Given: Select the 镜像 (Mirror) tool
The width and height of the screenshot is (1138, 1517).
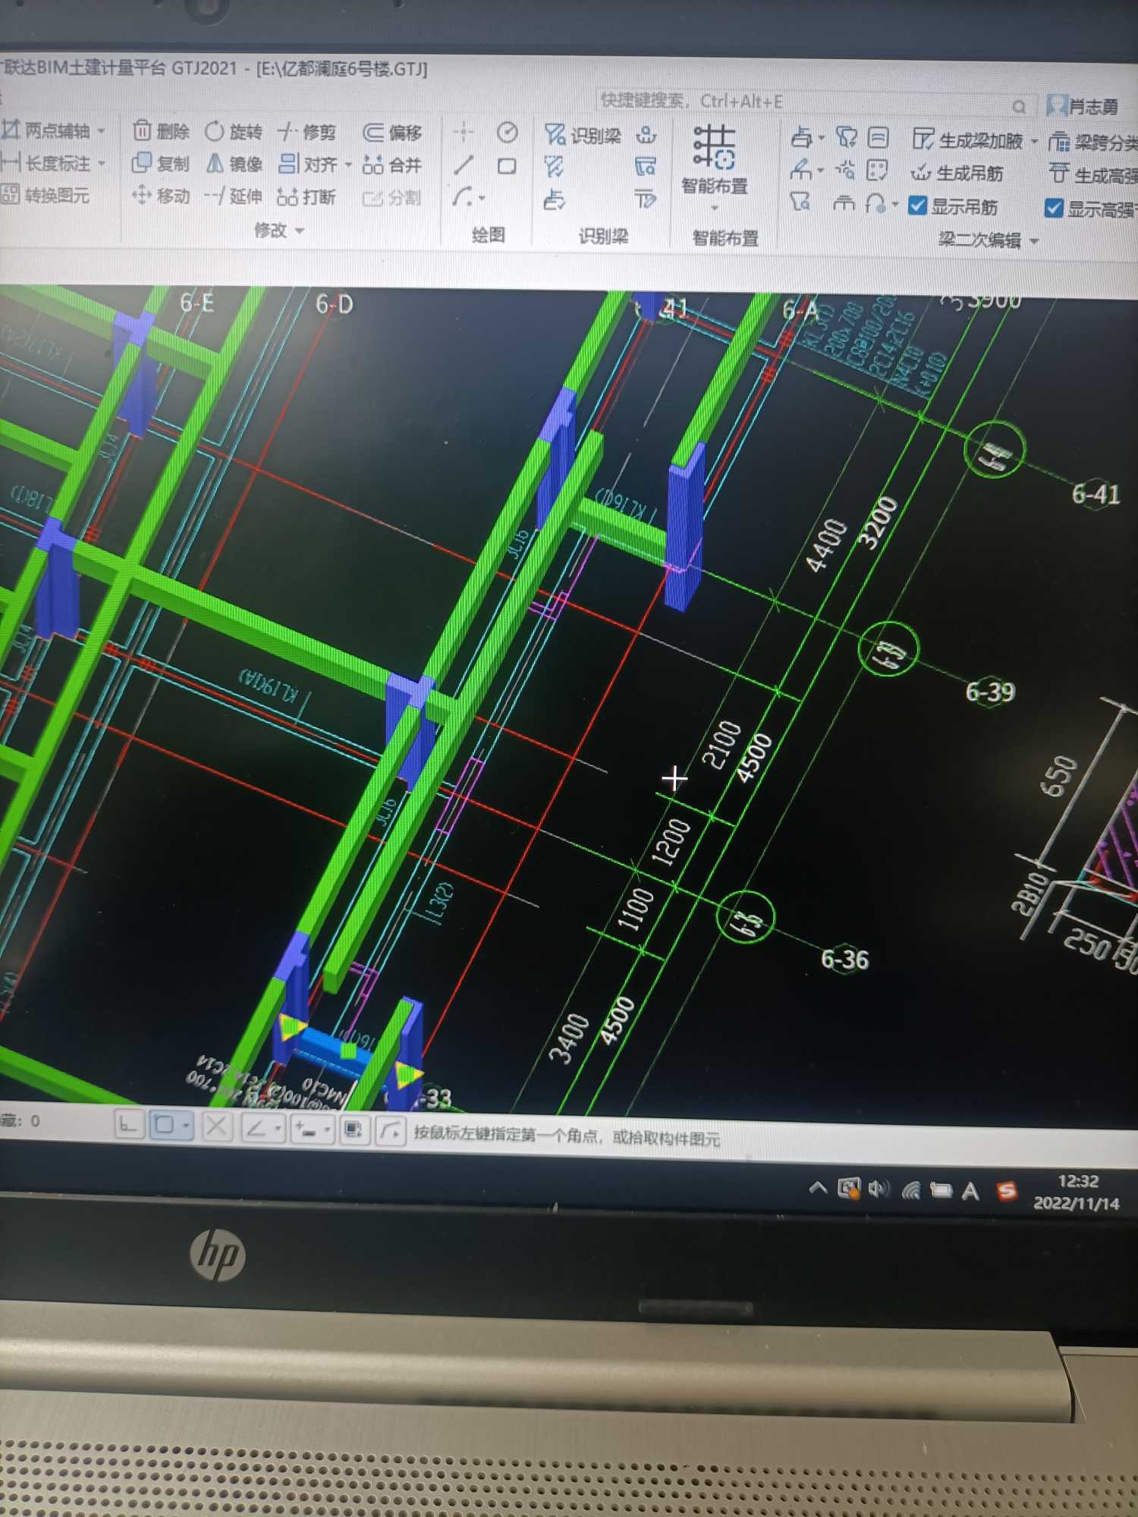Looking at the screenshot, I should (x=234, y=164).
